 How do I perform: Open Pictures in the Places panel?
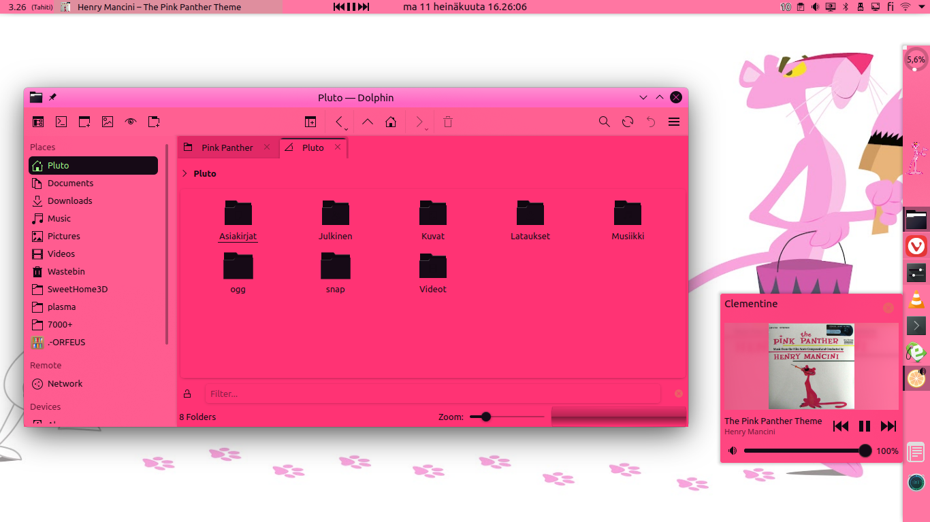(x=93, y=236)
